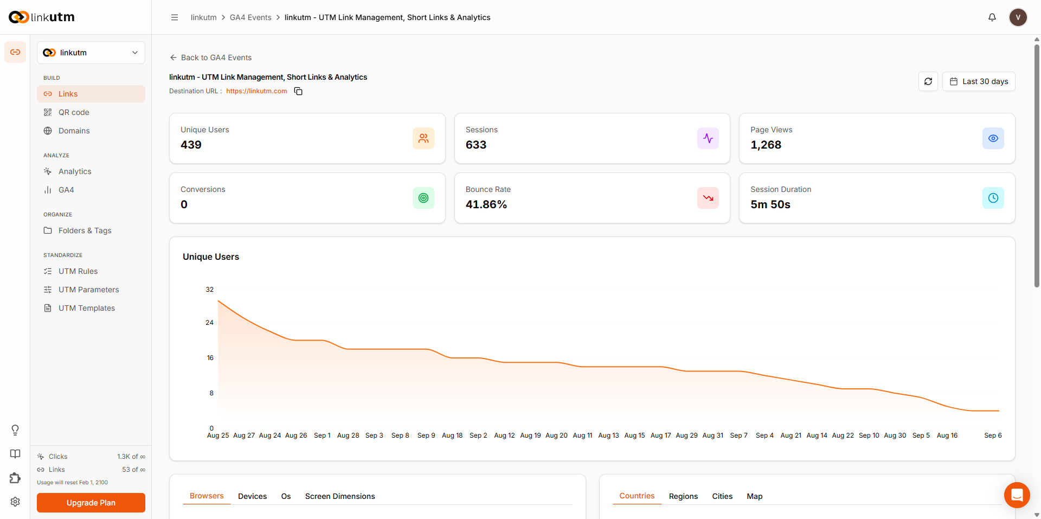Switch to the Os tab
Viewport: 1041px width, 519px height.
click(x=286, y=496)
